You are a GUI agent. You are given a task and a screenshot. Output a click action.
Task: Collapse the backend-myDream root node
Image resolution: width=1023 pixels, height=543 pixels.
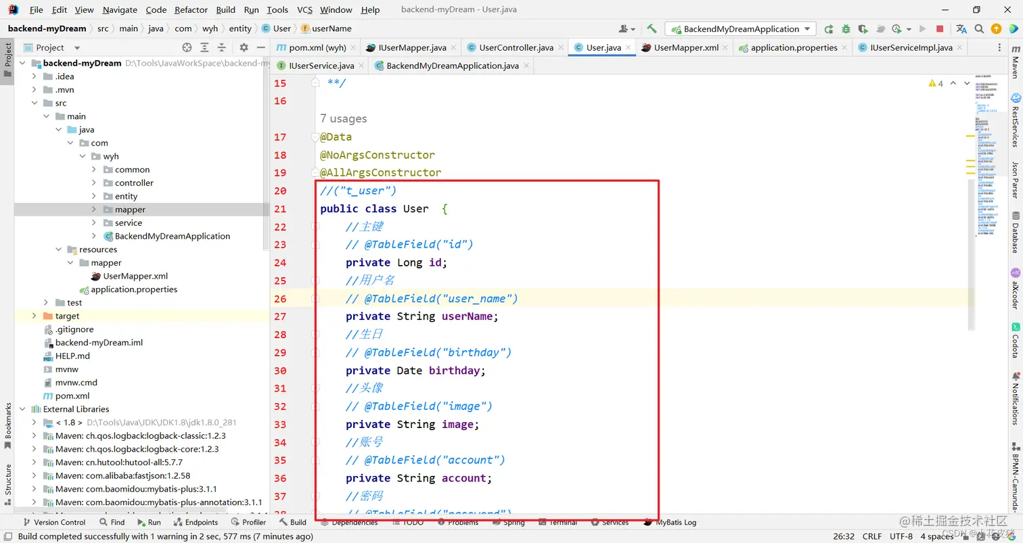pos(22,63)
